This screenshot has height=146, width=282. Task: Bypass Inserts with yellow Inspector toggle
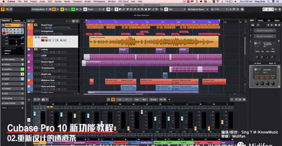(x=22, y=74)
